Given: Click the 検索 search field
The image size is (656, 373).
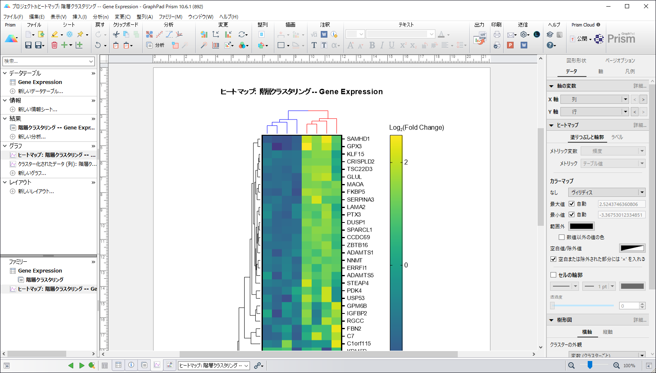Looking at the screenshot, I should pyautogui.click(x=46, y=61).
